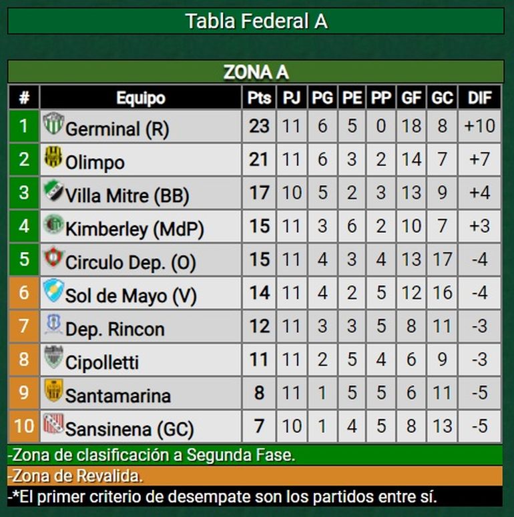Click the GF column header
The image size is (514, 517).
pos(411,98)
